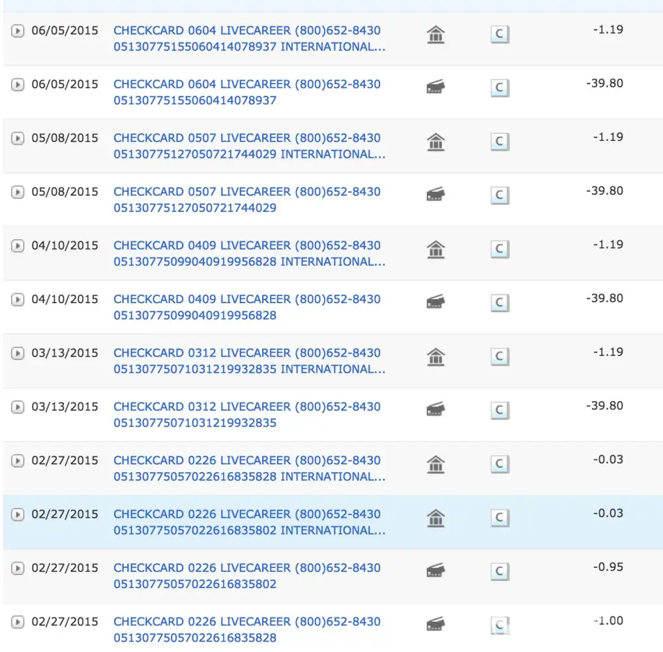Viewport: 663px width, 652px height.
Task: Open CHECKCARD 0226 link for -0.95 charge
Action: 247,576
